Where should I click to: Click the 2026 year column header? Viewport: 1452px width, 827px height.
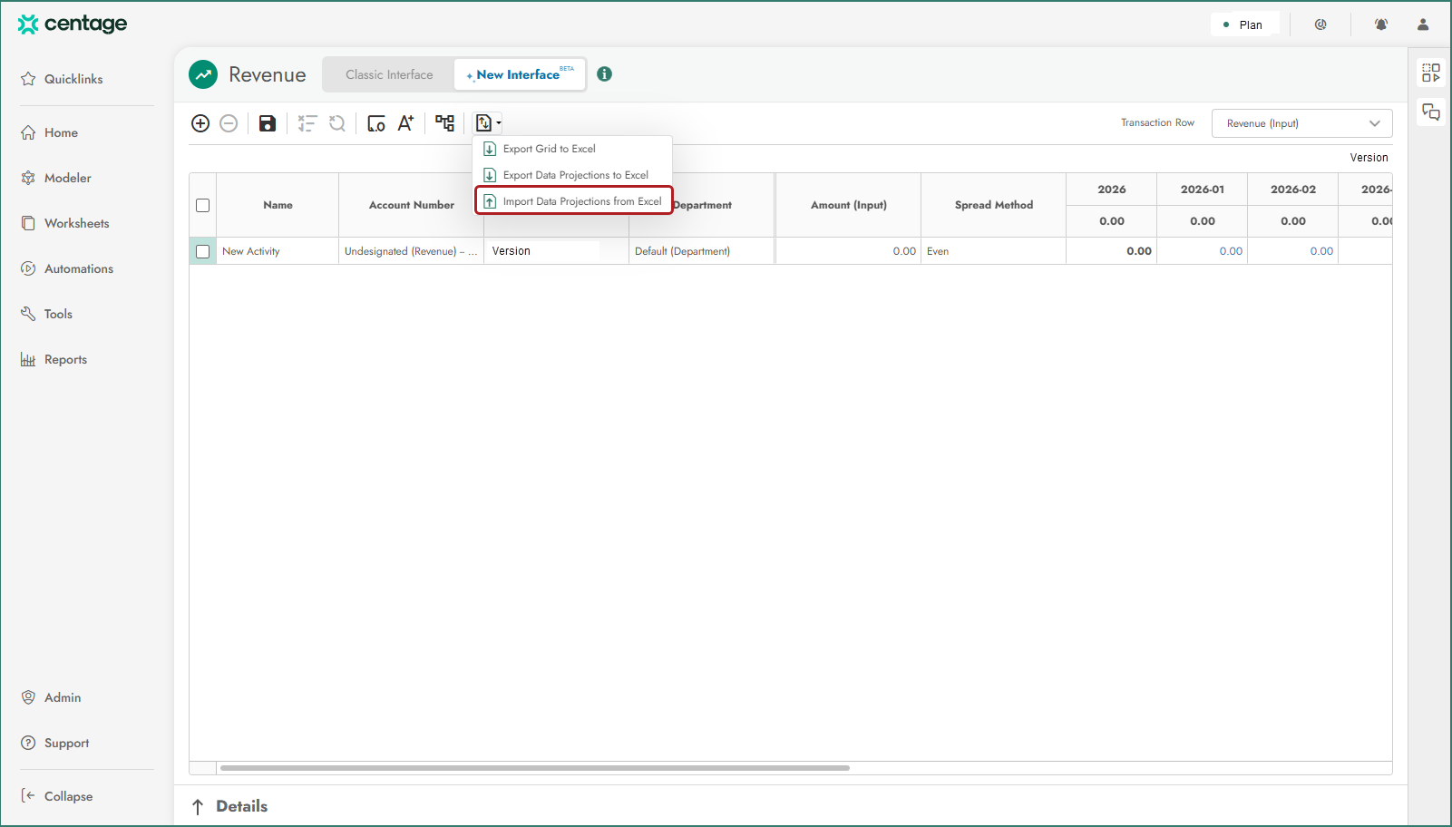(x=1112, y=190)
